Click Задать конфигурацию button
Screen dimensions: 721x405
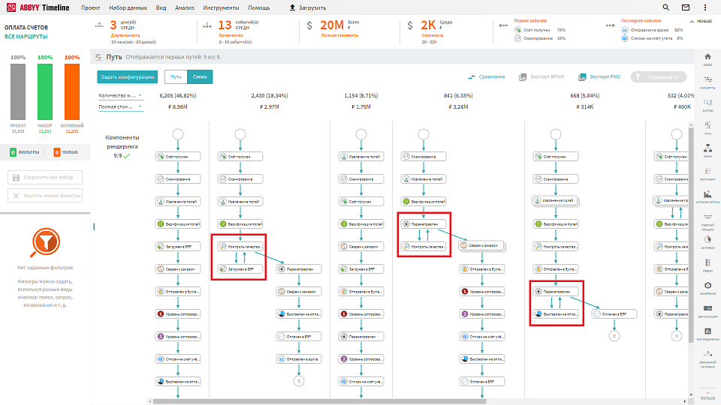point(128,76)
